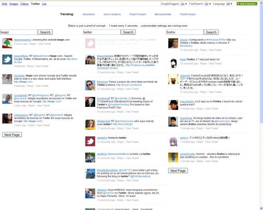Switch to the Images tab
This screenshot has width=263, height=210.
coord(14,4)
